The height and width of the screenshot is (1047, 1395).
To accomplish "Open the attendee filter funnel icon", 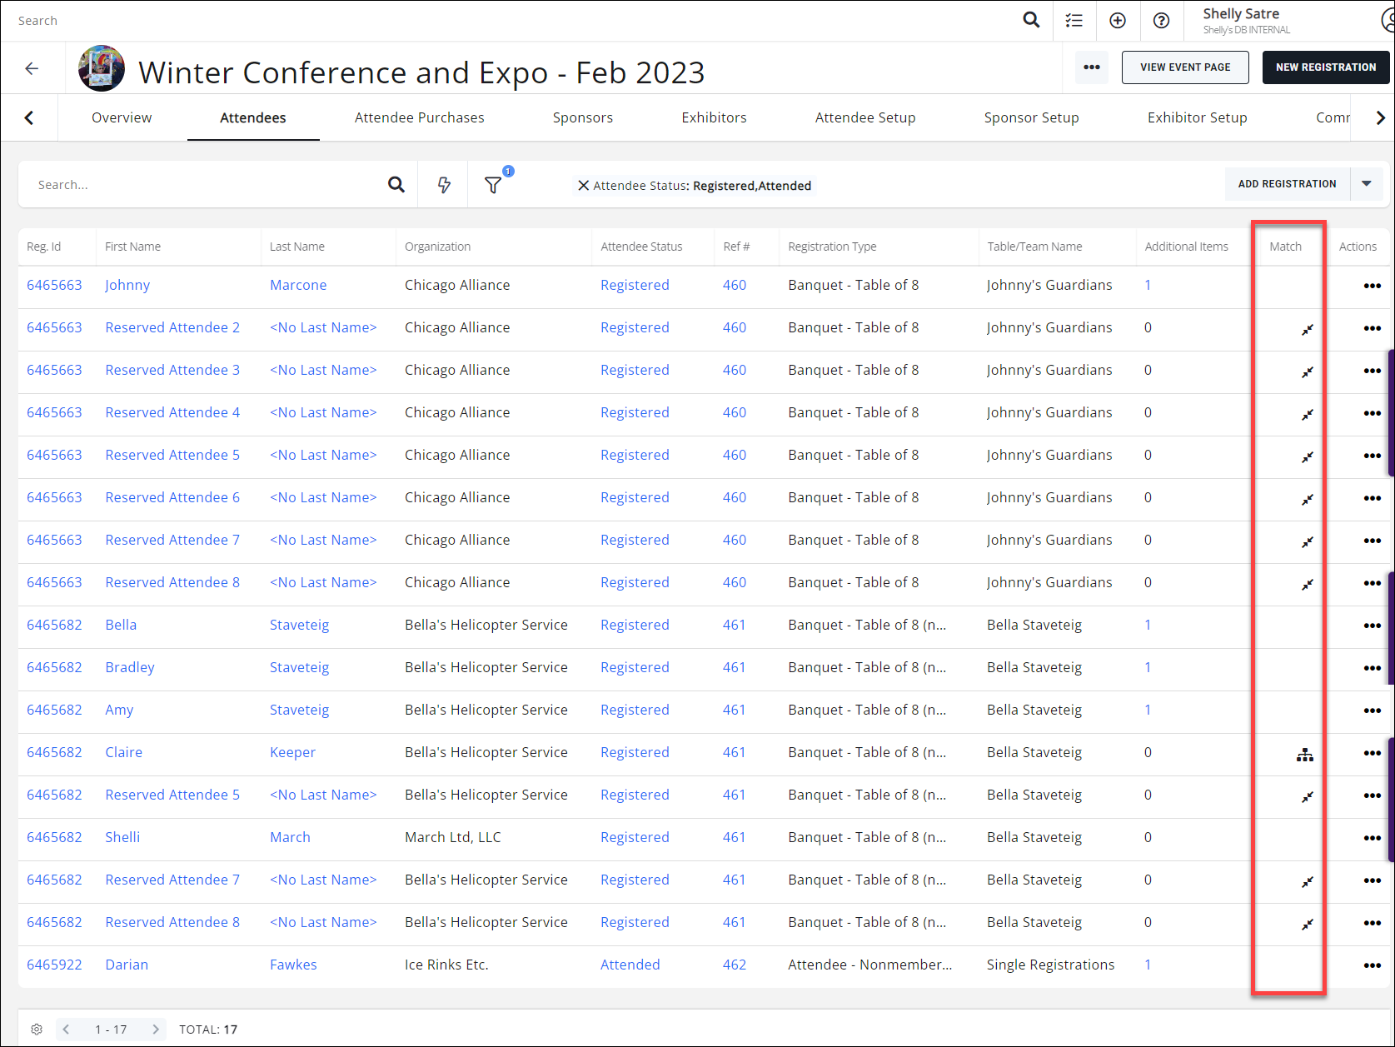I will [493, 185].
